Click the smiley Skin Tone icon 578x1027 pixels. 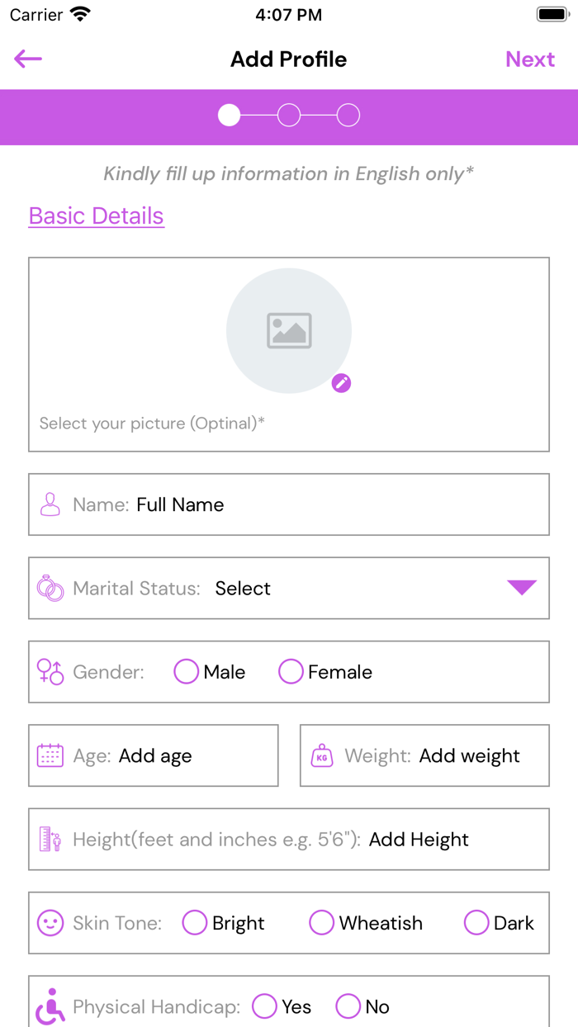tap(50, 923)
